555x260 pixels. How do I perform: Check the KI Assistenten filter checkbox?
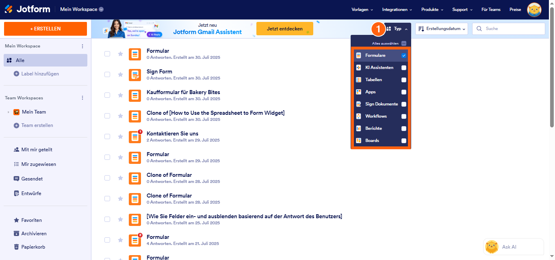(x=404, y=68)
